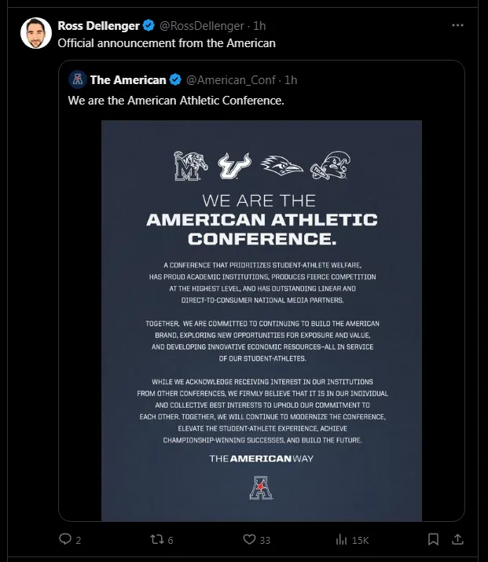Open the more options menu on Ross Dellenger's post
This screenshot has height=562, width=488.
coord(458,25)
